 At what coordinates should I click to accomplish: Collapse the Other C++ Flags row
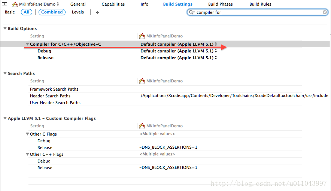click(x=27, y=154)
